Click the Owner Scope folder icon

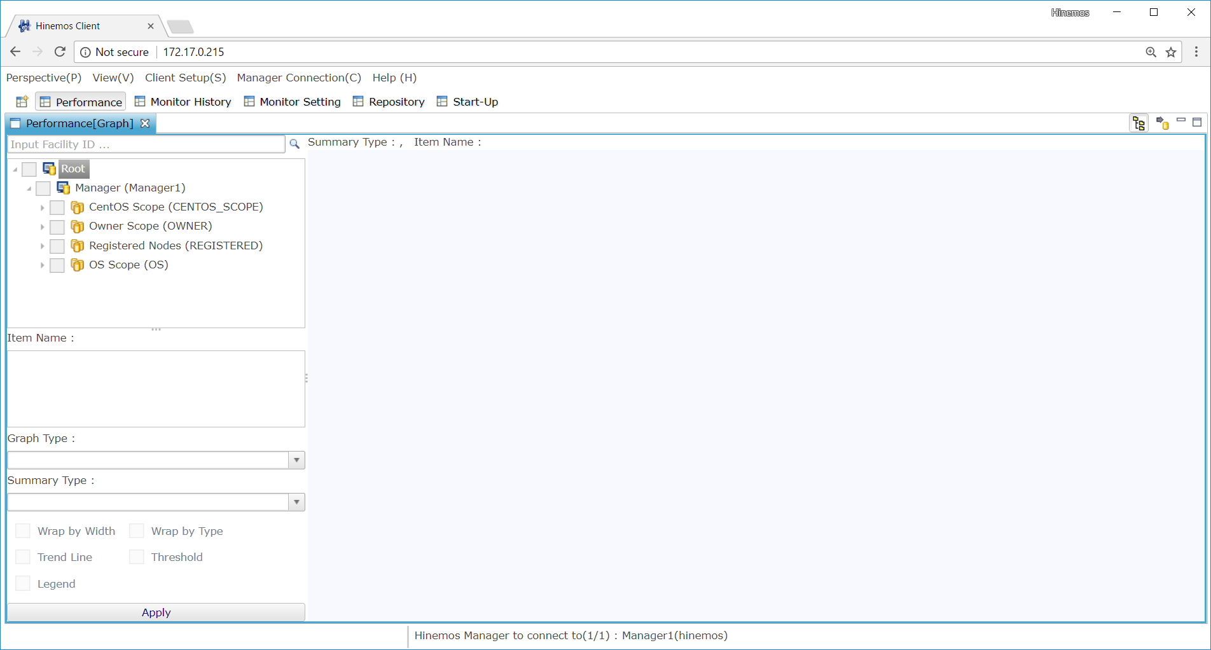tap(78, 226)
